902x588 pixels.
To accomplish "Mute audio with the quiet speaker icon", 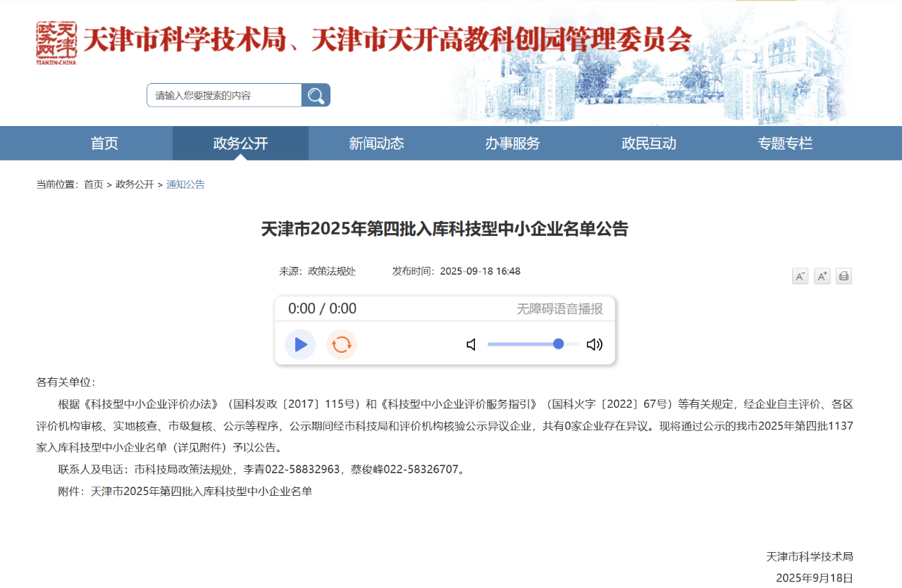I will pos(471,344).
